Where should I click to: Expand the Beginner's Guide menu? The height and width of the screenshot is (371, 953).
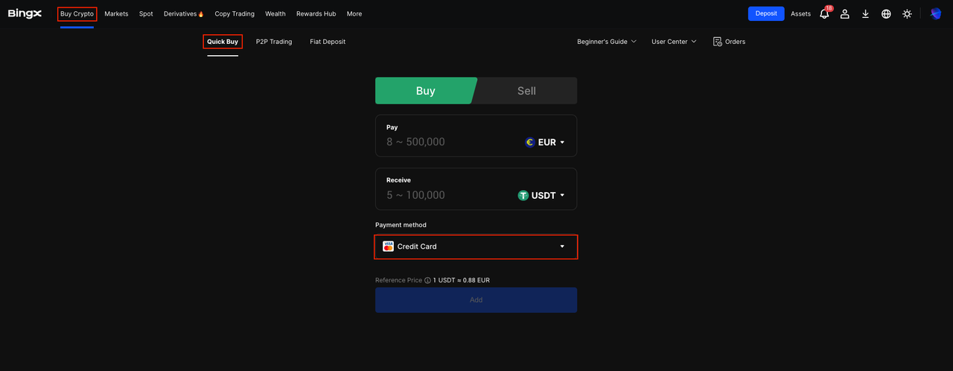[607, 42]
